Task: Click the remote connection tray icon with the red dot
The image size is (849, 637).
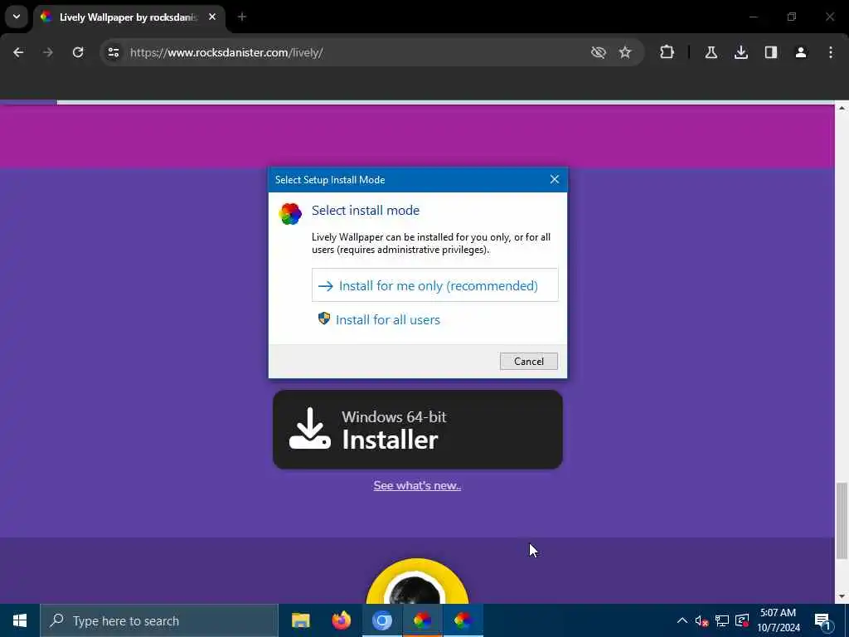Action: pyautogui.click(x=742, y=620)
